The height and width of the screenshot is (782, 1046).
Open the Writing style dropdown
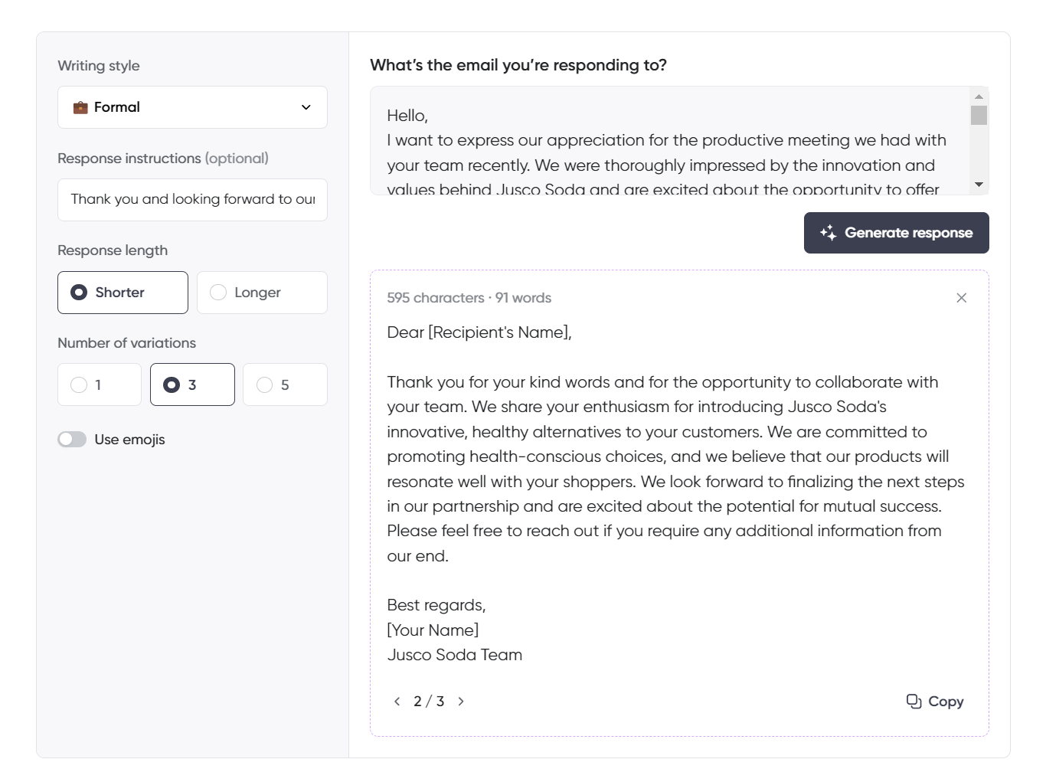[x=192, y=107]
